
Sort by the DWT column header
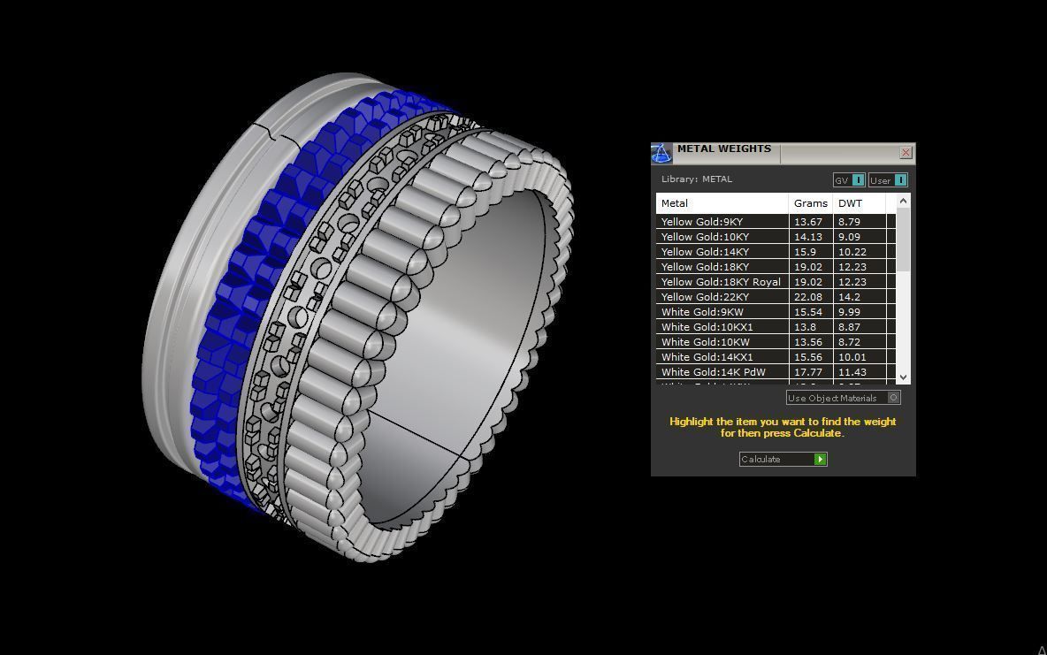coord(860,203)
